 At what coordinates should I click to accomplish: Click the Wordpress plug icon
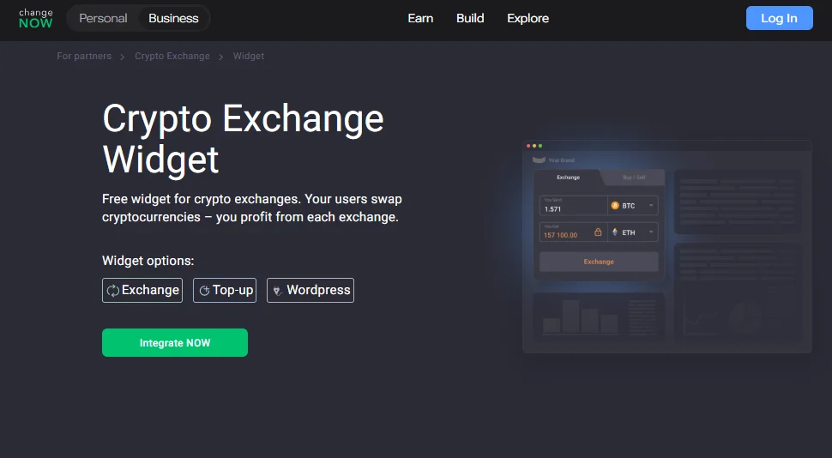coord(277,290)
